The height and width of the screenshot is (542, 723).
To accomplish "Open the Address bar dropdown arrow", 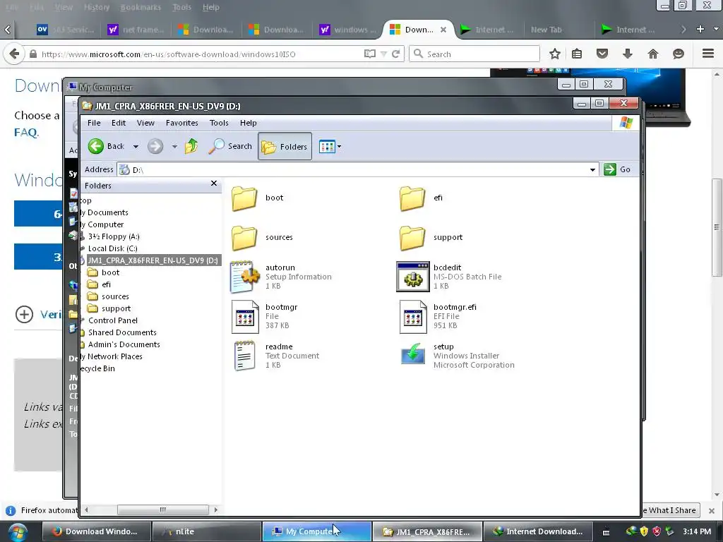I will click(592, 169).
